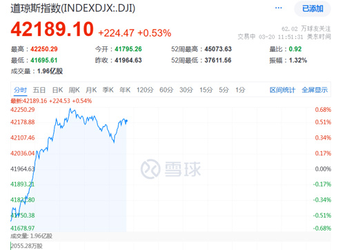Show the 年K chart tab

coord(125,90)
